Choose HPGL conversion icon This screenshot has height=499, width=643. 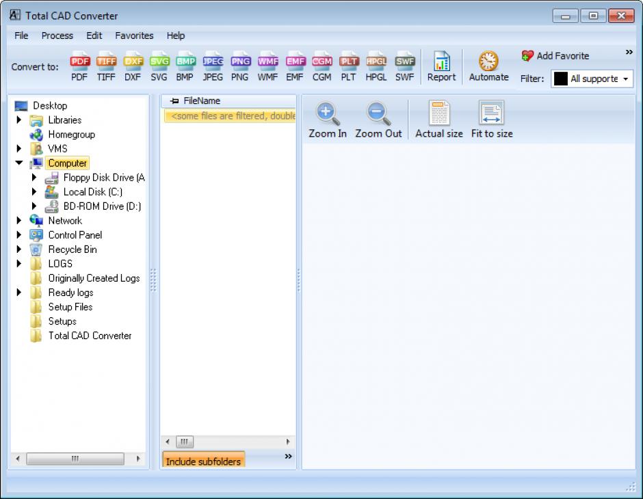click(376, 66)
